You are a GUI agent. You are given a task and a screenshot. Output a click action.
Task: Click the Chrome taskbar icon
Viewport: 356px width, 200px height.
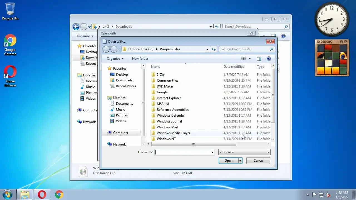[59, 194]
